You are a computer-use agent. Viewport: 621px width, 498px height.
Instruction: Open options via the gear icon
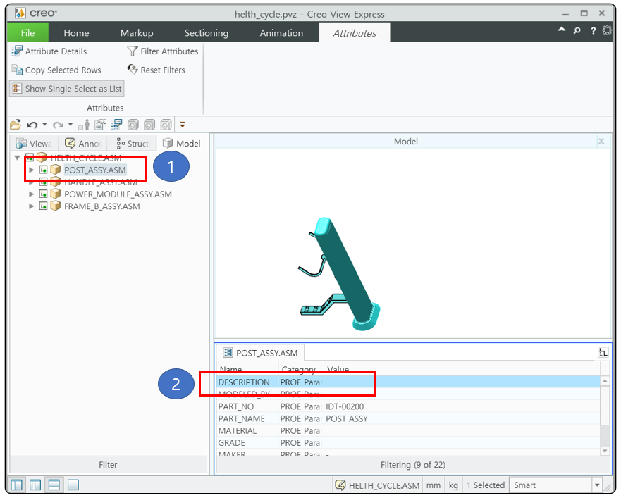coord(607,30)
